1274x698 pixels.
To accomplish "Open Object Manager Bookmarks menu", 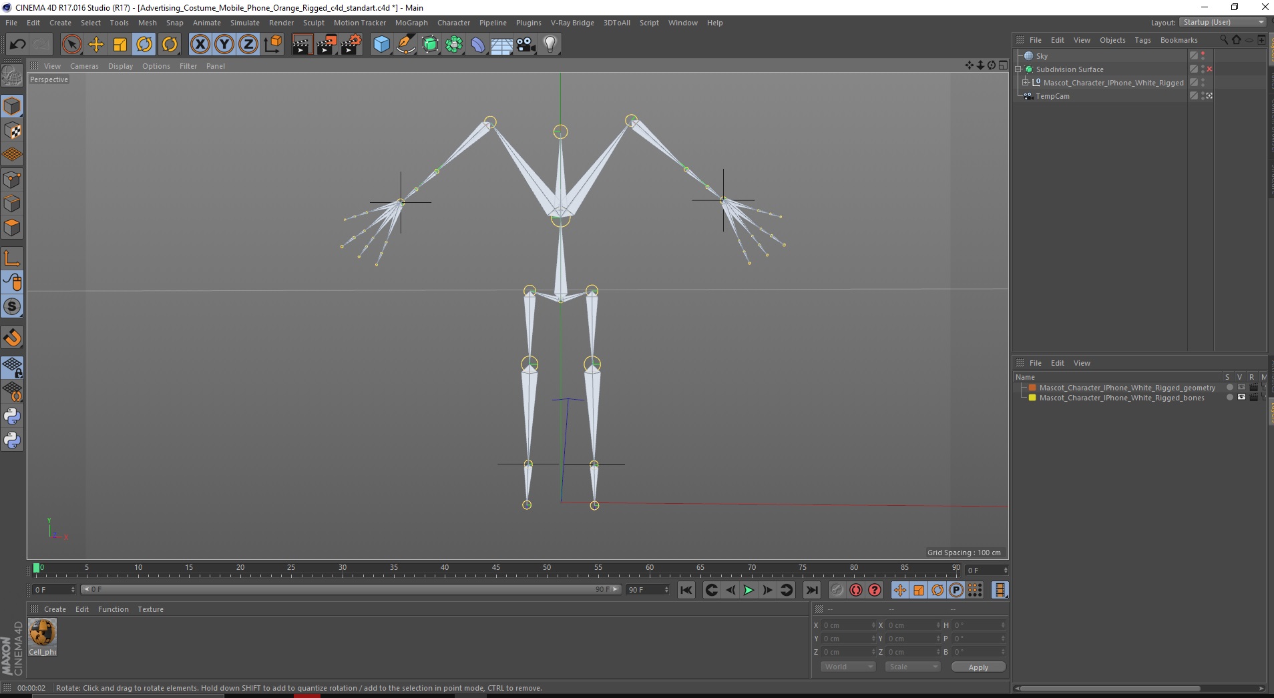I will coord(1179,40).
